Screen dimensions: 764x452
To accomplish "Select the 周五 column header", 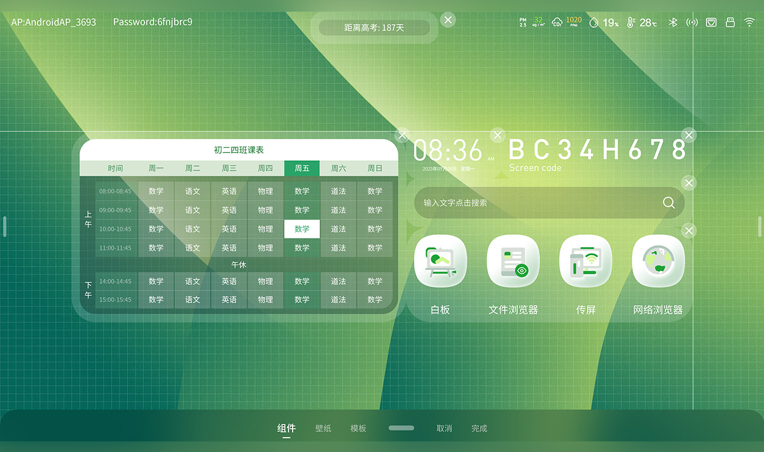I will click(302, 168).
